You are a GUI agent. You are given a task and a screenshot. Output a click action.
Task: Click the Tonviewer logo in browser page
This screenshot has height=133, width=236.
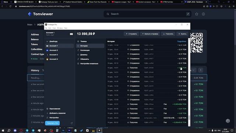coord(41,14)
